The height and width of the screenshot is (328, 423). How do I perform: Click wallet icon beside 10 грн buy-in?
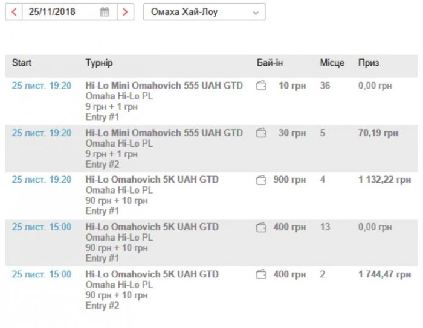click(x=261, y=86)
